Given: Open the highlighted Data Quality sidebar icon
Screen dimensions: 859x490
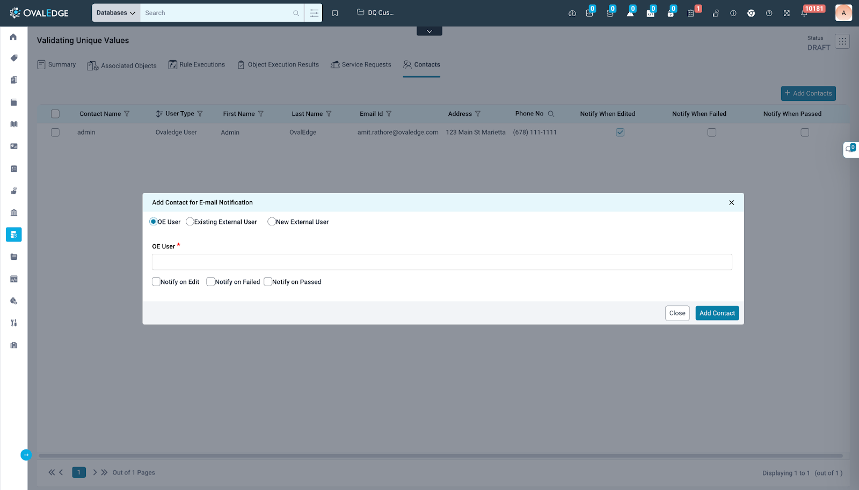Looking at the screenshot, I should [x=14, y=235].
